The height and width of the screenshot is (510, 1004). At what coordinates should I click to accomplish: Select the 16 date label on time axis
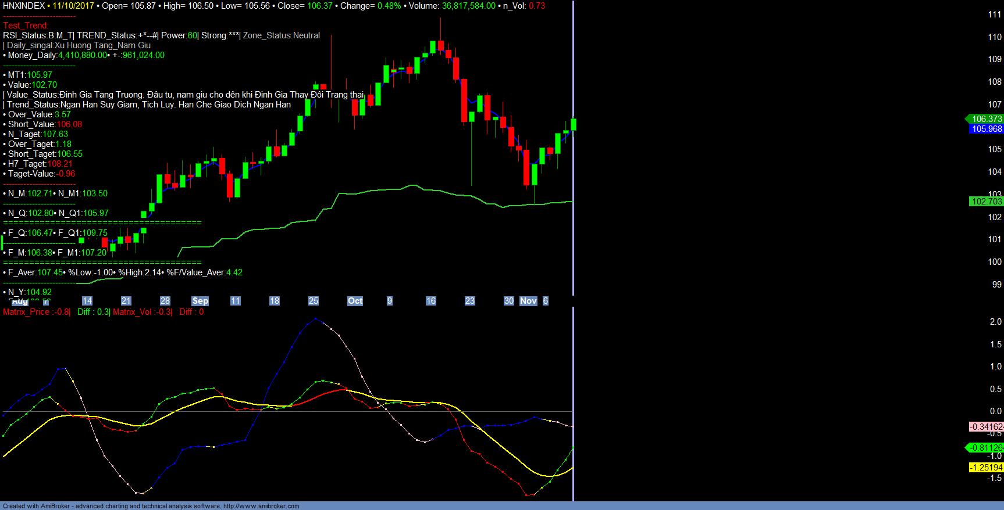click(431, 301)
